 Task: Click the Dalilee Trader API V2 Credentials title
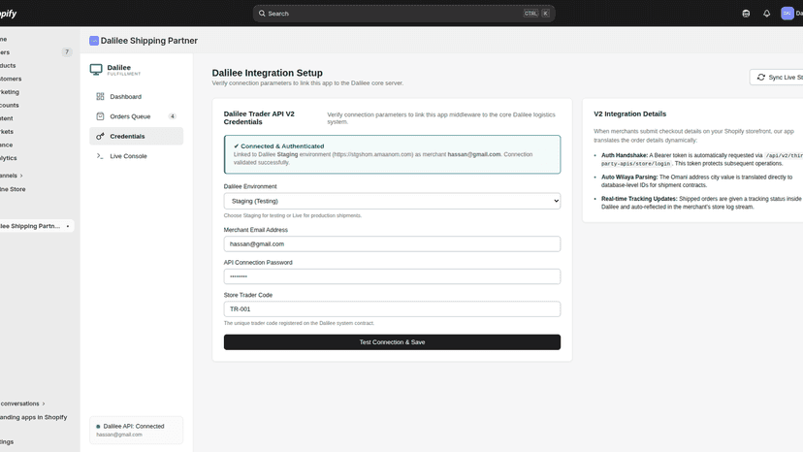259,118
